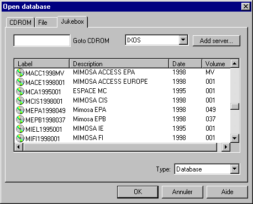This screenshot has height=204, width=253.
Task: Select the MCA1995001 label
Action: click(x=43, y=92)
